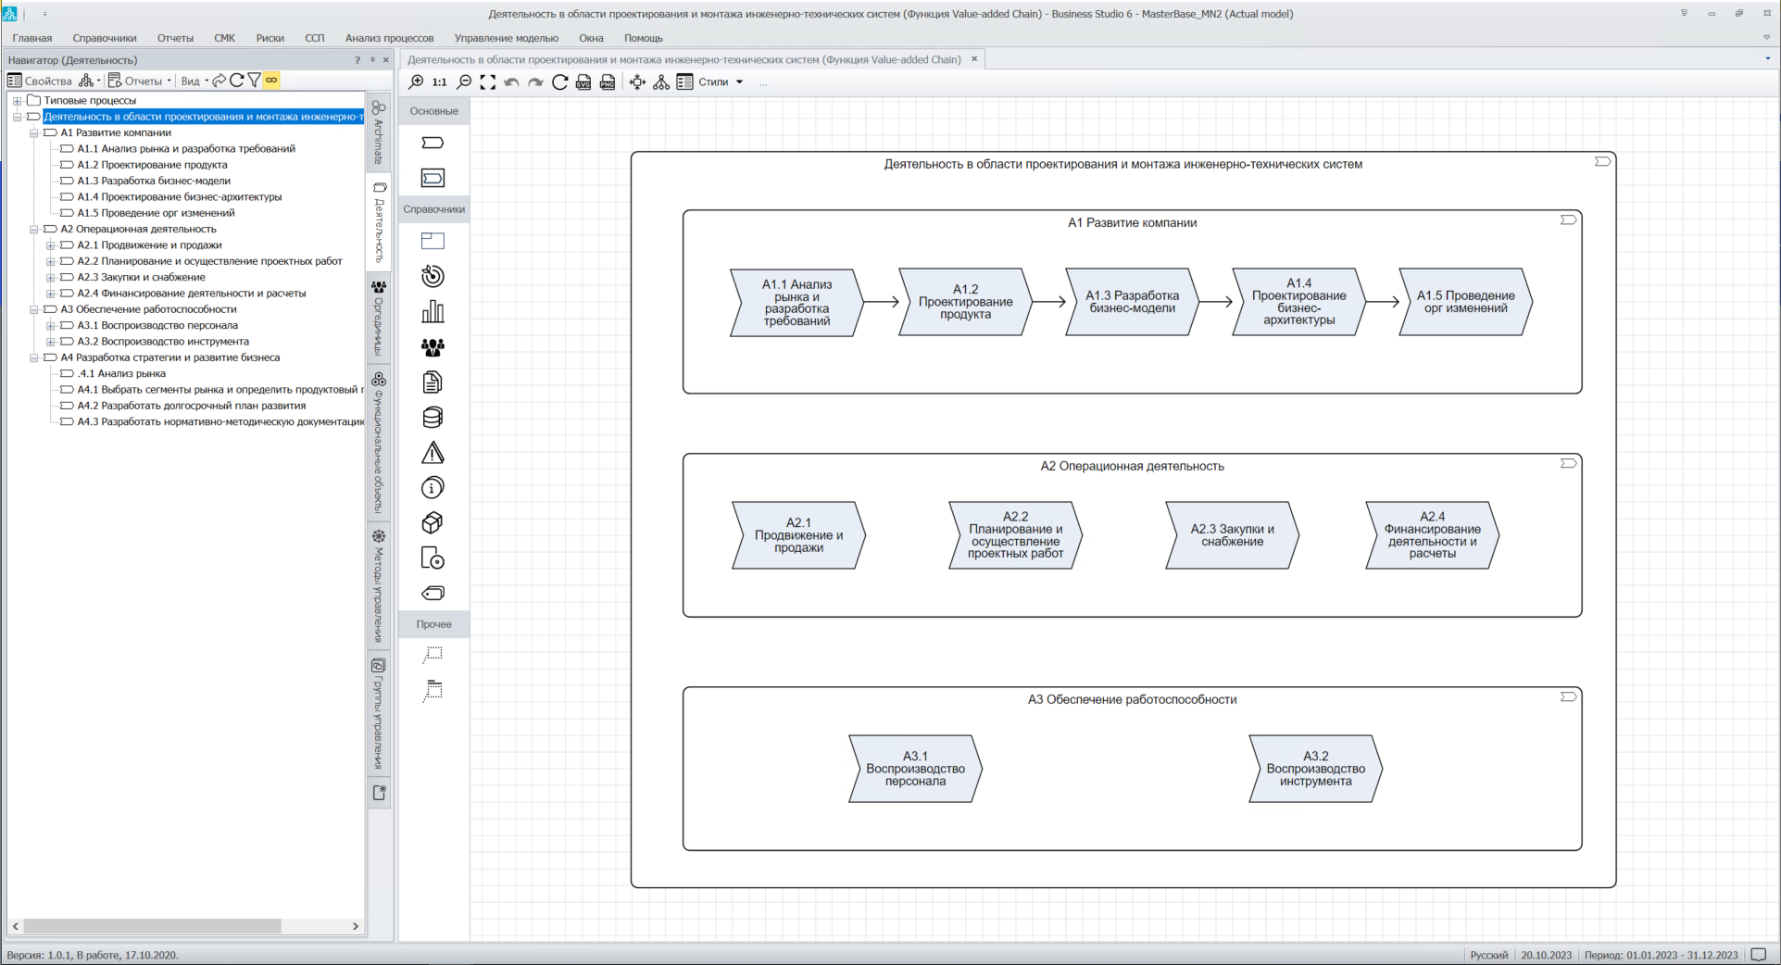
Task: Click the fit-to-screen frame icon
Action: (x=488, y=82)
